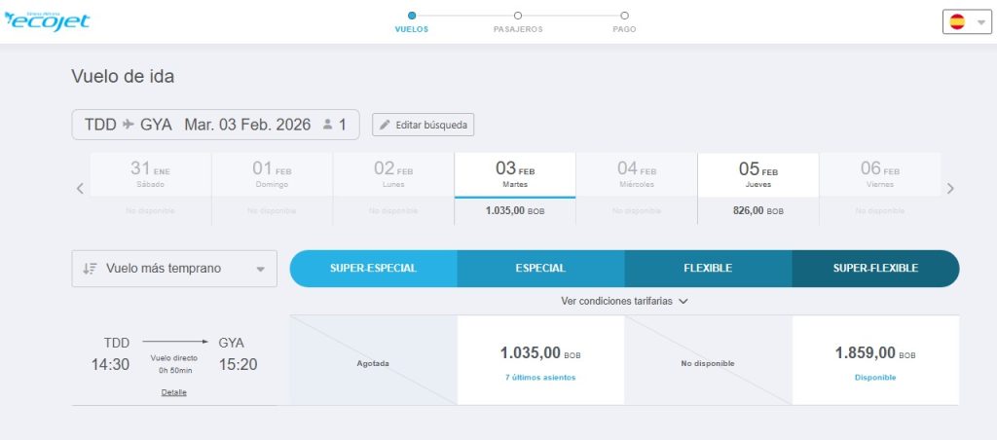Click the sort icon beside Vuelo más temprano

[90, 269]
